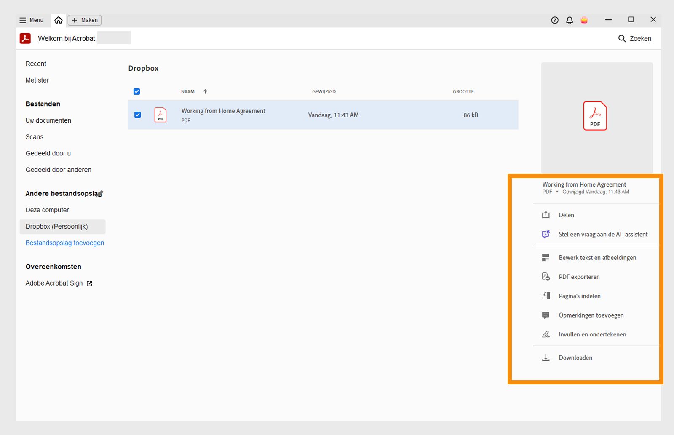
Task: Open Gedeeld door anderen
Action: click(x=59, y=170)
